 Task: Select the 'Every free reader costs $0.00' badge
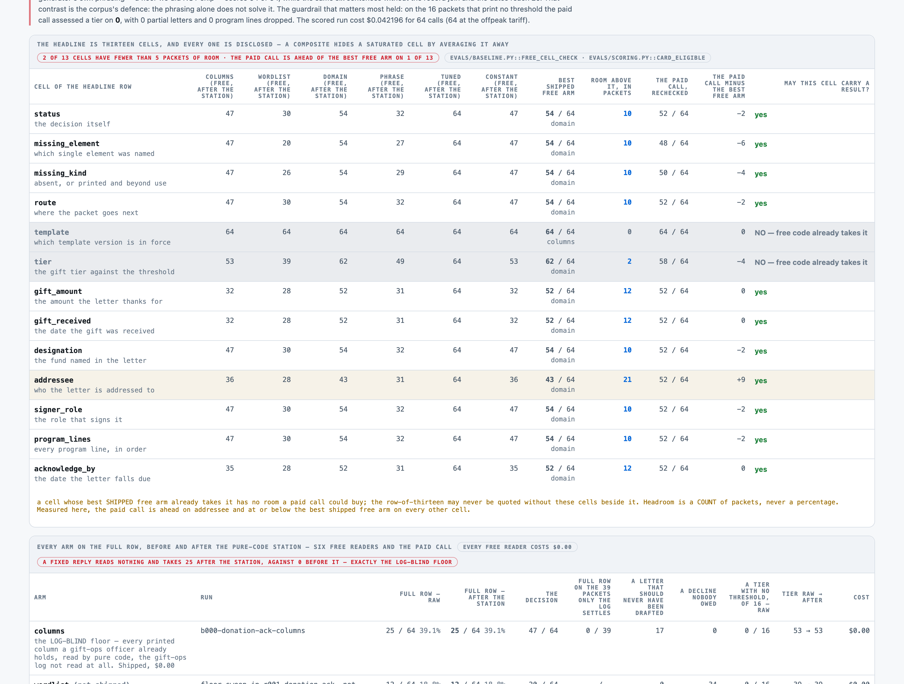coord(517,547)
